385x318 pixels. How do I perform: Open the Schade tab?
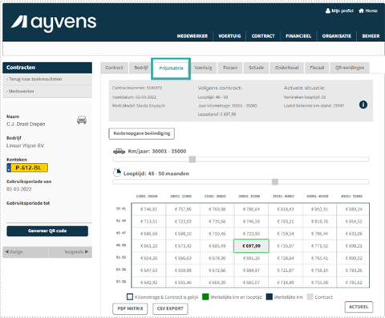point(256,67)
